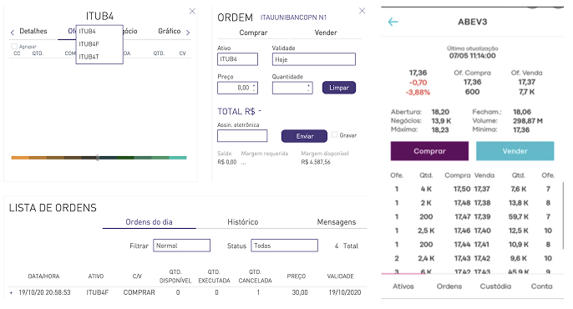This screenshot has height=309, width=573.
Task: Adjust the Preço stepper arrows
Action: [x=254, y=88]
